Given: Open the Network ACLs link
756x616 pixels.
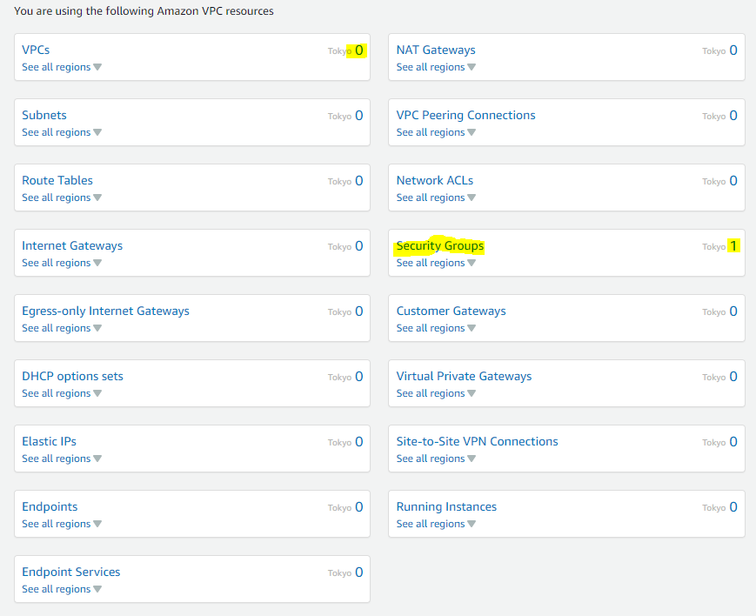Looking at the screenshot, I should point(434,180).
